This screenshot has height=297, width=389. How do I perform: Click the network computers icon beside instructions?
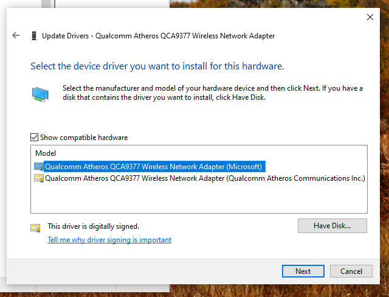[40, 94]
